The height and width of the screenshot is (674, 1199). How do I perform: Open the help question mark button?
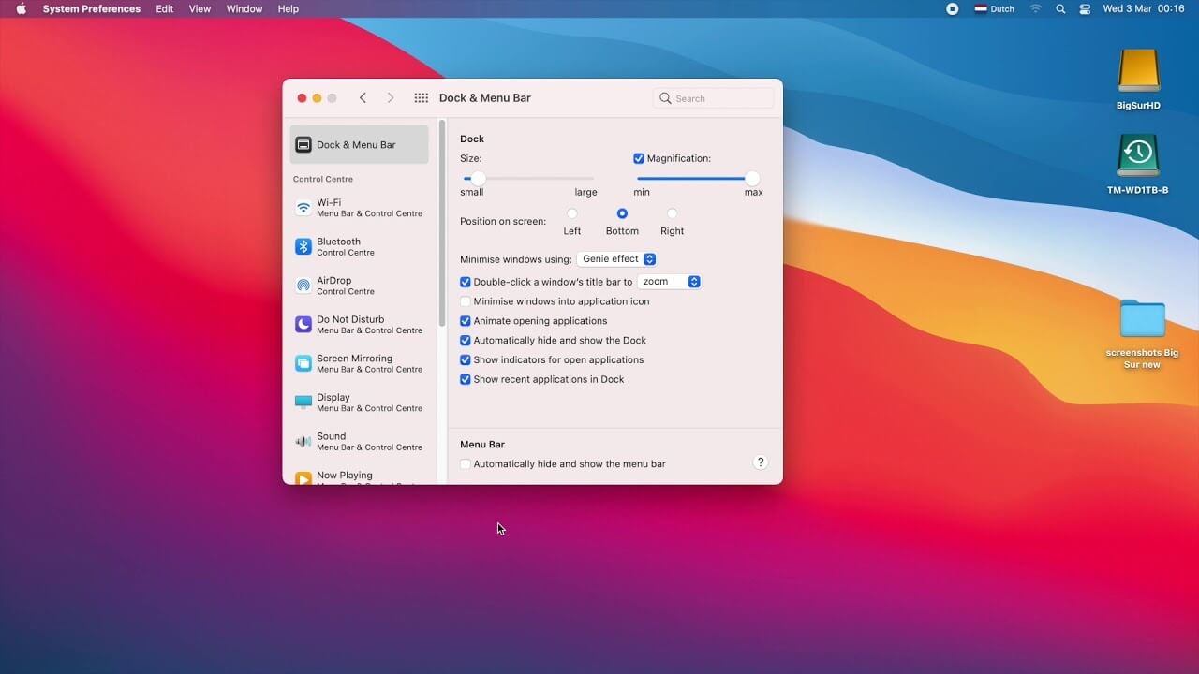761,462
